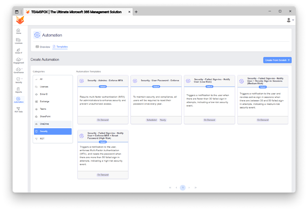Select the Licenses category
The width and height of the screenshot is (308, 211).
pos(53,87)
